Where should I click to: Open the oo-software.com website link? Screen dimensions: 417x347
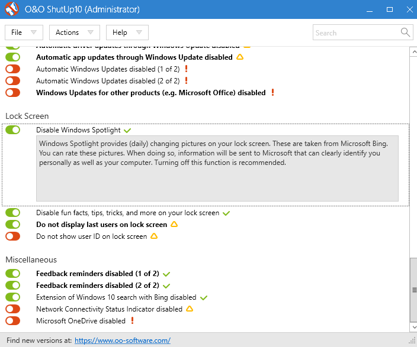click(123, 340)
